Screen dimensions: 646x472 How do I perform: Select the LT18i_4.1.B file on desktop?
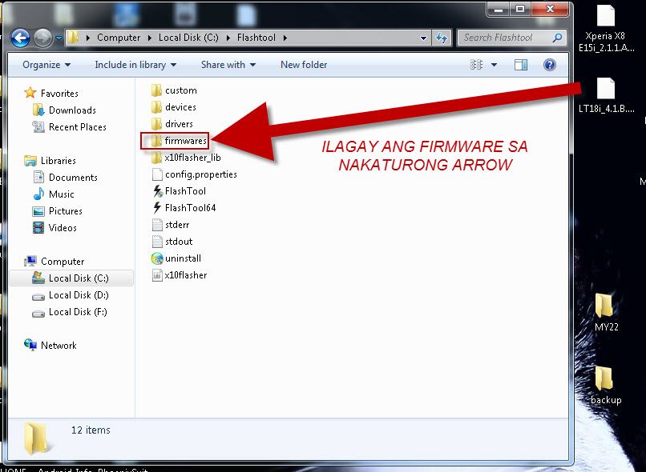coord(606,95)
